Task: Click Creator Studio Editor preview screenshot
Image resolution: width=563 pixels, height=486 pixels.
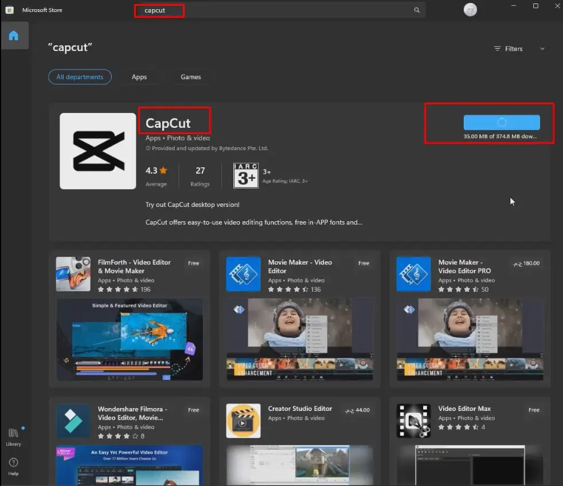Action: 300,465
